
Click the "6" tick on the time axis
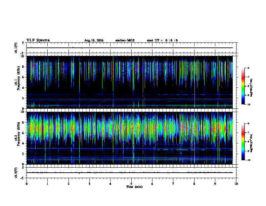click(152, 184)
